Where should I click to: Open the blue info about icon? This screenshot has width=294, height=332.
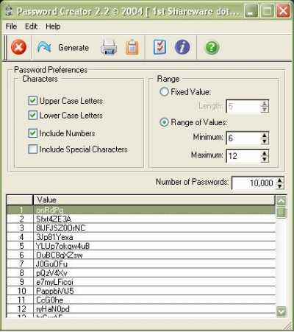(182, 47)
